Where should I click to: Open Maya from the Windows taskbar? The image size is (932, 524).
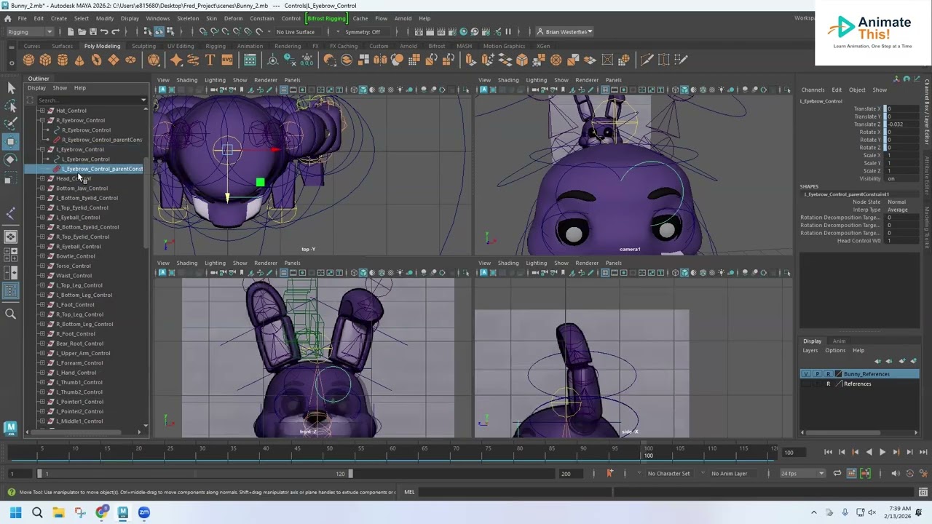point(123,512)
